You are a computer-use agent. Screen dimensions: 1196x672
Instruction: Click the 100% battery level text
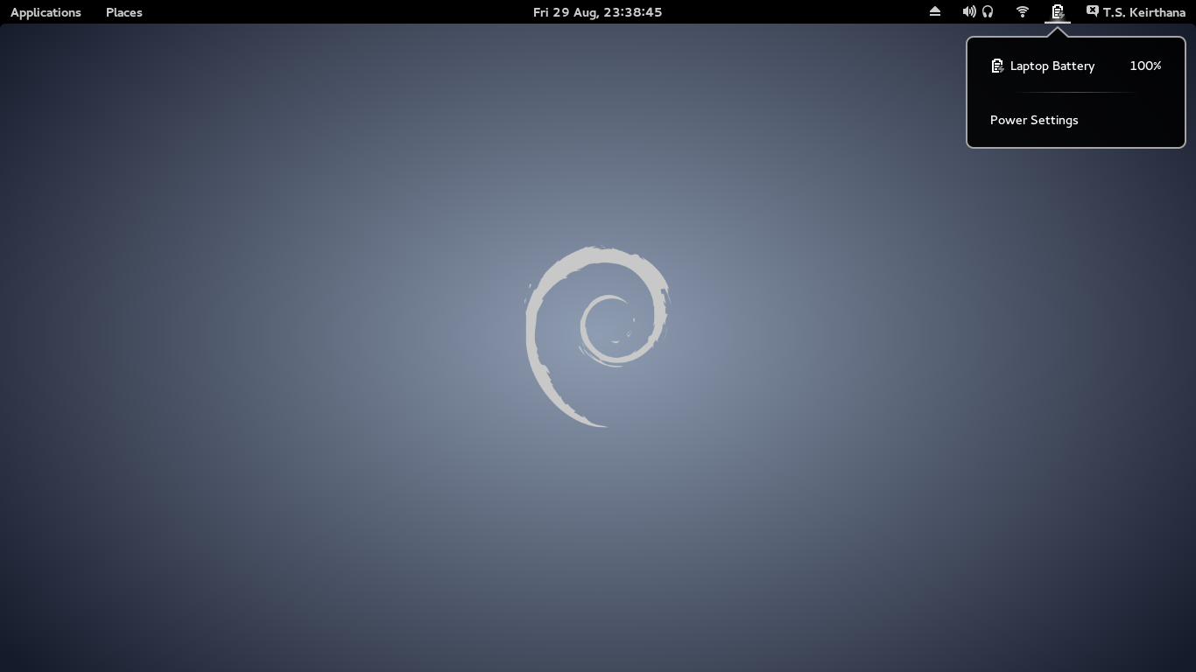click(1145, 66)
